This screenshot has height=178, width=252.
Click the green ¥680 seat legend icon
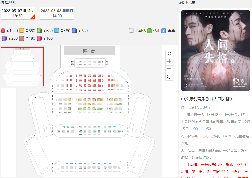coord(39,31)
